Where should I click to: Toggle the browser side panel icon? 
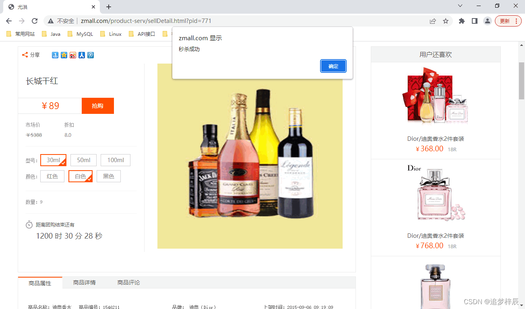click(x=475, y=21)
